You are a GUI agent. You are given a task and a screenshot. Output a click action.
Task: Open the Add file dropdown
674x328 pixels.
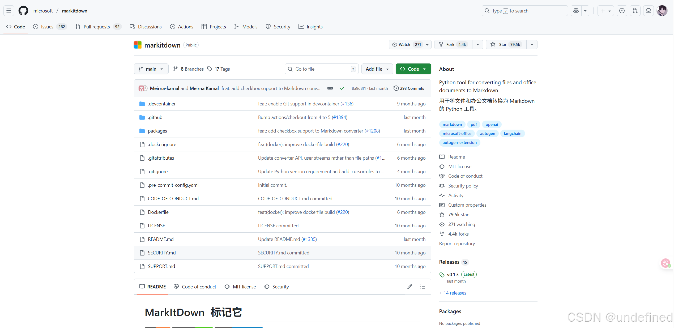click(x=377, y=69)
